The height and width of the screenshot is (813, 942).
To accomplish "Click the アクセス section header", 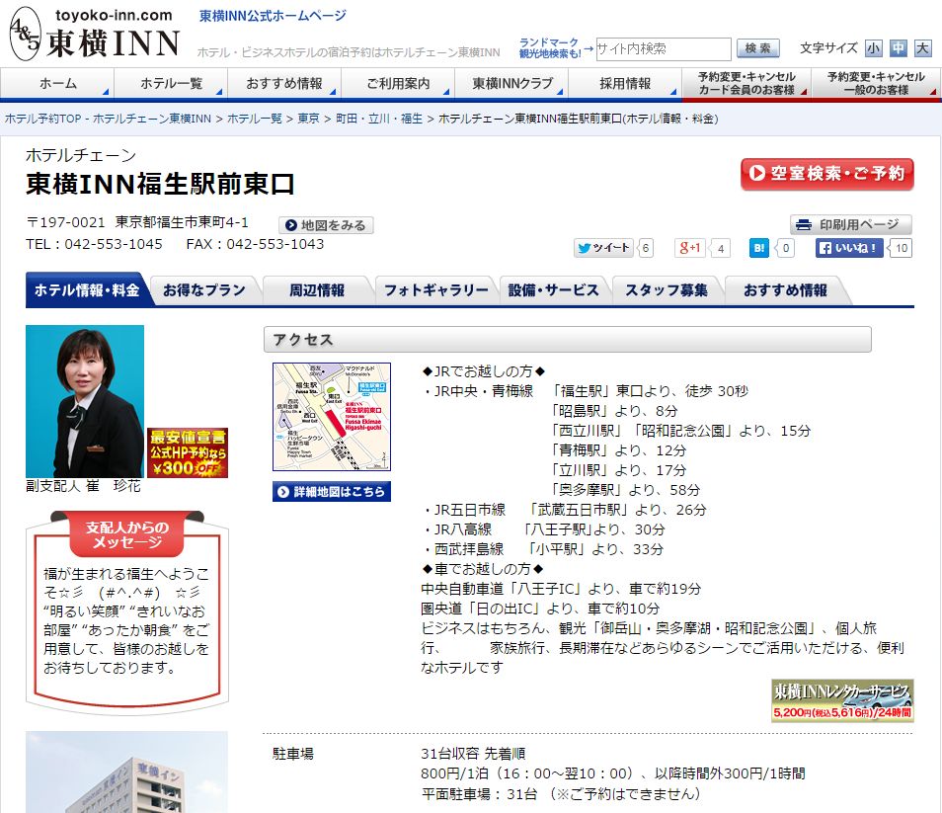I will click(568, 340).
